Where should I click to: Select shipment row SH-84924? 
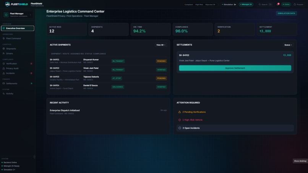108,87
